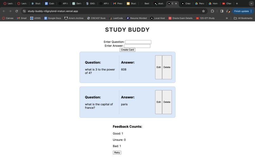Open the All Bookmarks folder
The height and width of the screenshot is (159, 255).
tap(243, 18)
